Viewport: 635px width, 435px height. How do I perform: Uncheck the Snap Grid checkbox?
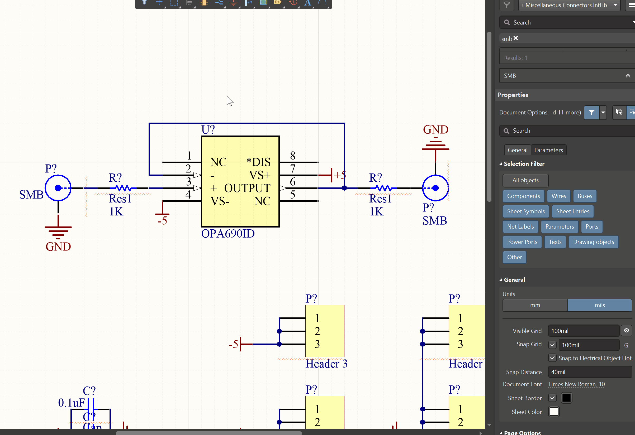click(x=552, y=345)
